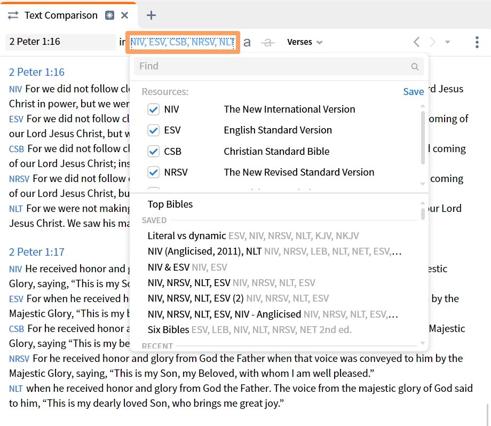
Task: Click the NRSV label in verse 1:17
Action: 19,359
